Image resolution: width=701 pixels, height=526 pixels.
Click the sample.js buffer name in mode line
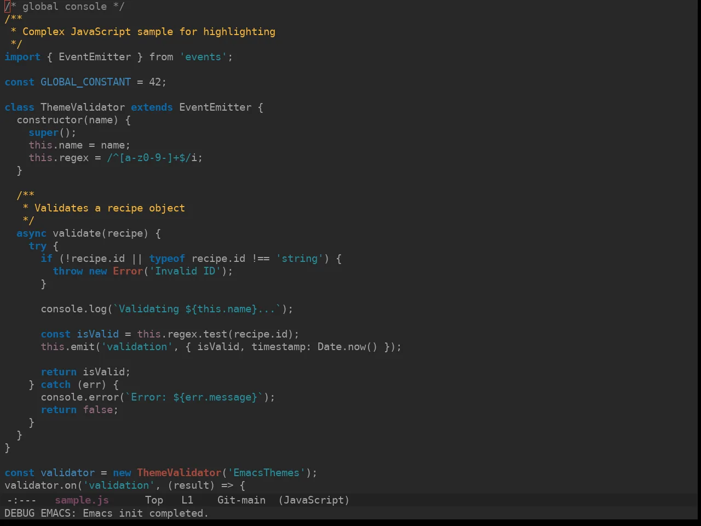point(82,500)
